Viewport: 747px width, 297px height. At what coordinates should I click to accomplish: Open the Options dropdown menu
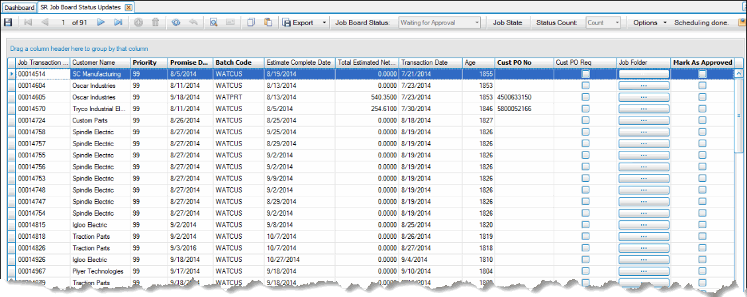pyautogui.click(x=650, y=22)
